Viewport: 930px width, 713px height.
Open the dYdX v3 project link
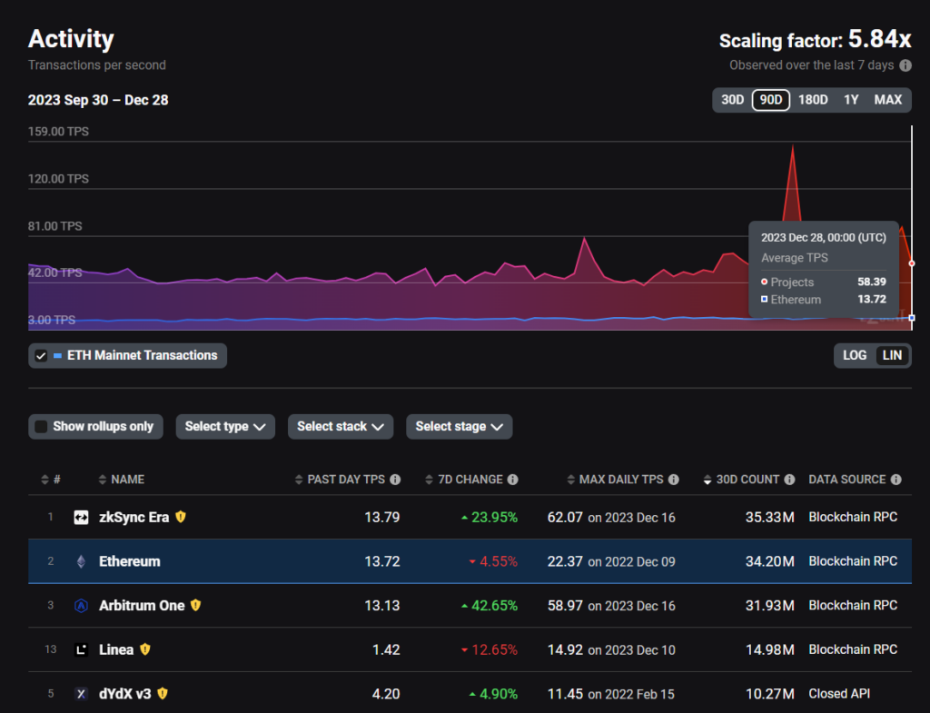(x=125, y=693)
